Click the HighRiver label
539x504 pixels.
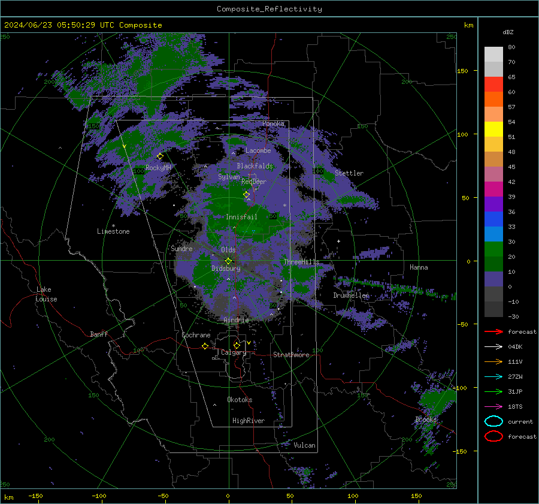pyautogui.click(x=249, y=421)
